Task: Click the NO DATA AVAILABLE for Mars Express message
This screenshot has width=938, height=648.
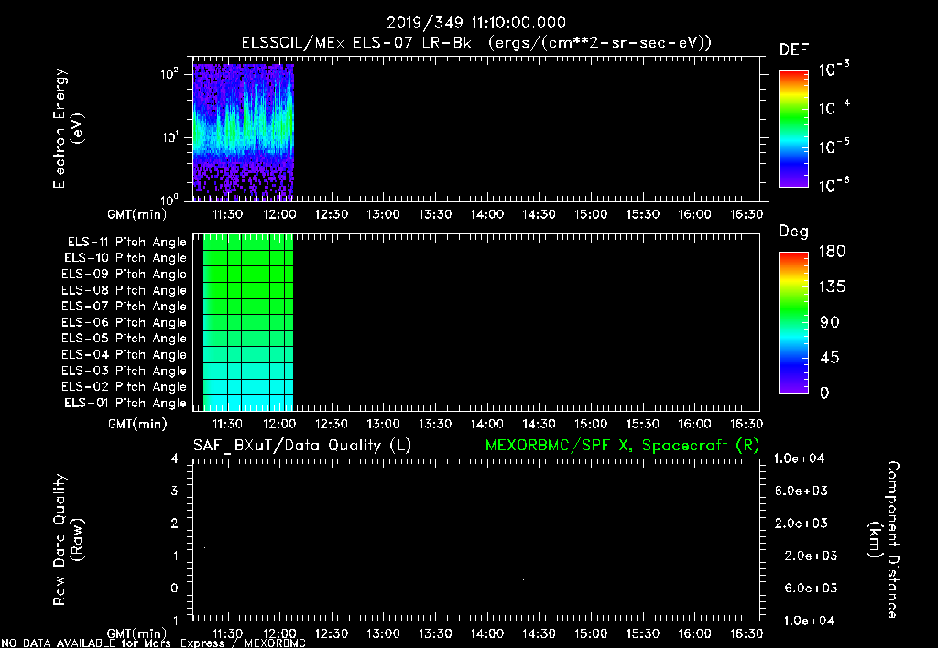Action: point(154,643)
